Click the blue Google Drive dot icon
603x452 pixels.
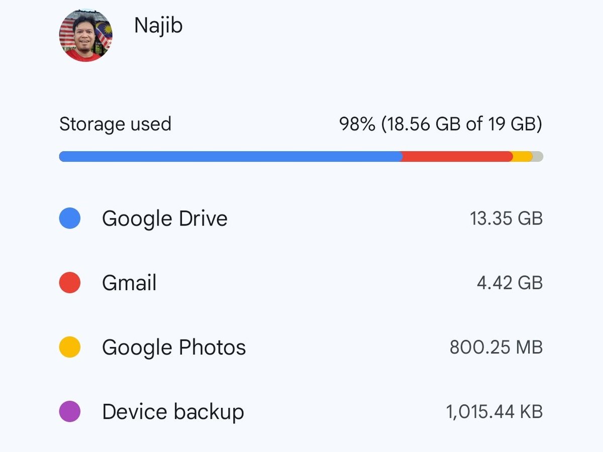tap(70, 218)
